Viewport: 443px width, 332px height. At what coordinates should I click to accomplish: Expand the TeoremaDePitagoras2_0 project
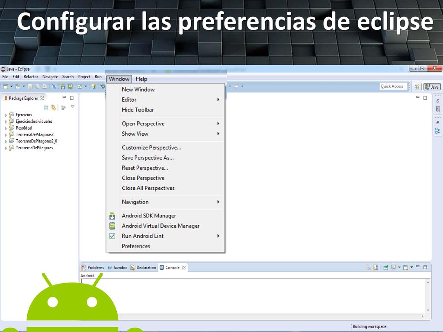(x=6, y=141)
